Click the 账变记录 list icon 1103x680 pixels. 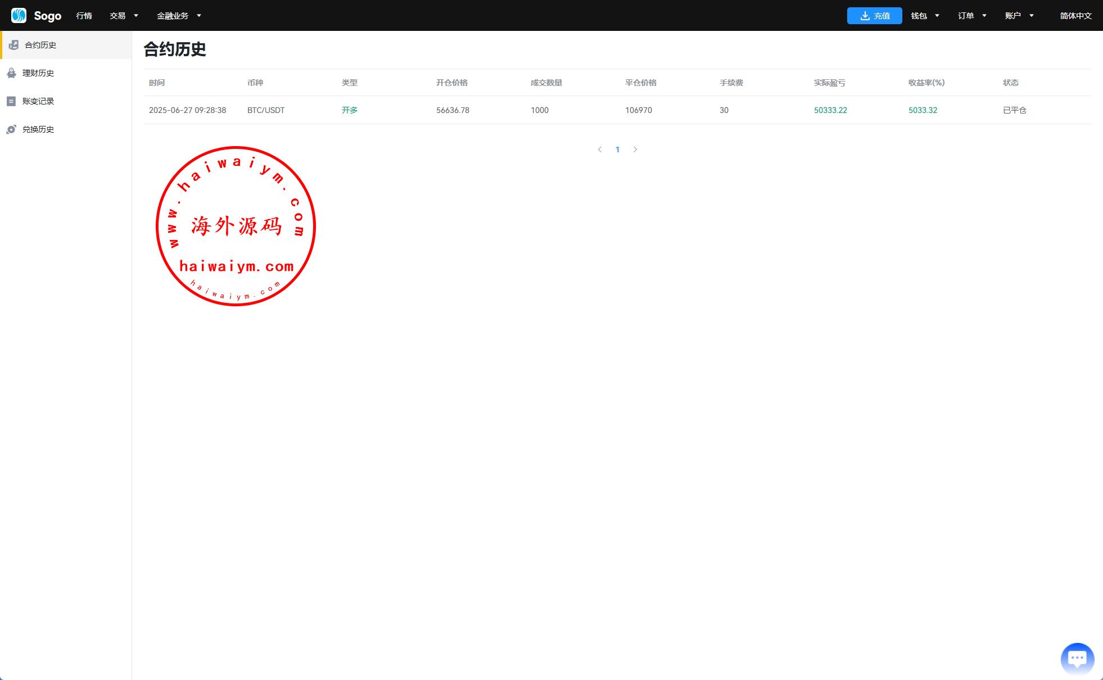coord(11,101)
